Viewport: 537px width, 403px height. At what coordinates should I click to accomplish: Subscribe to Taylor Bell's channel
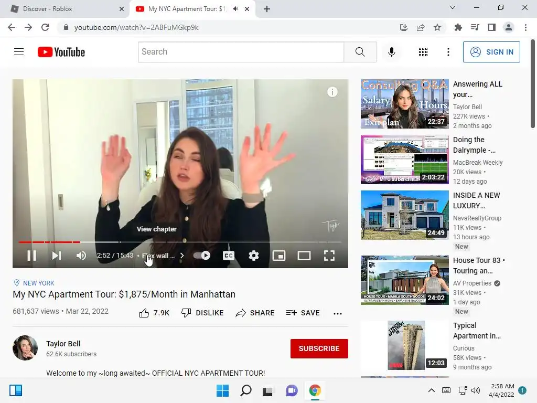(x=319, y=348)
